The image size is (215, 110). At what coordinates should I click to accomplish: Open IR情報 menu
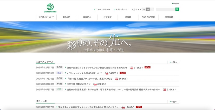click(x=128, y=17)
